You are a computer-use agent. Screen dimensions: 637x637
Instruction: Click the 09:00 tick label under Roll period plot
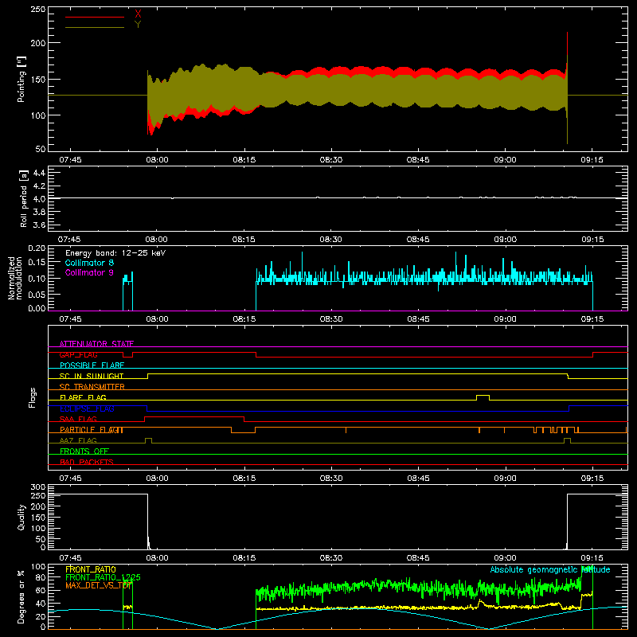click(x=505, y=240)
